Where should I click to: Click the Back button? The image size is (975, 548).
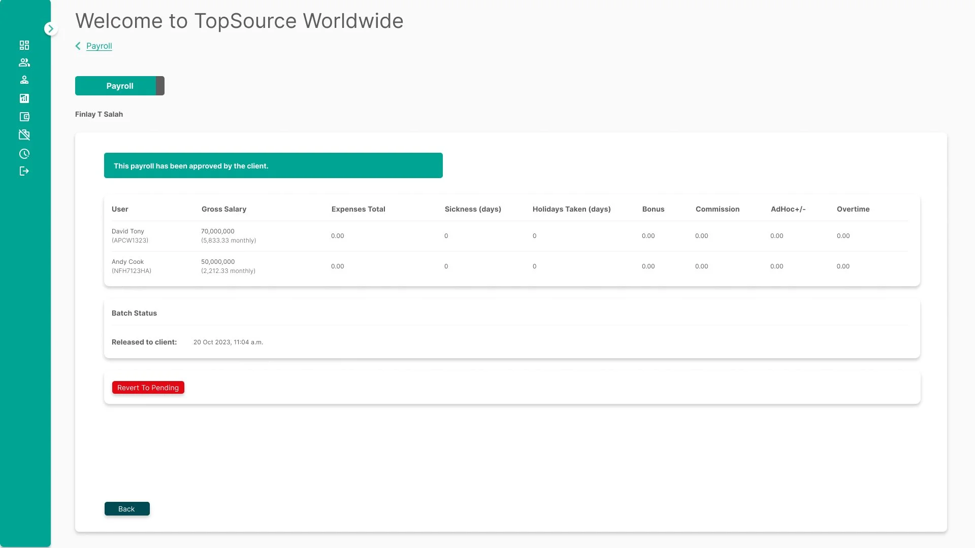tap(127, 509)
